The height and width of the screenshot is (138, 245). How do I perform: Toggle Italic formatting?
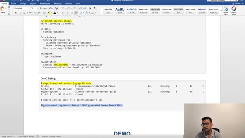point(20,13)
